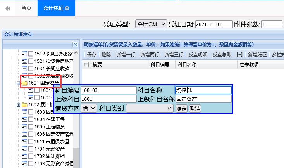Expand the 1602 tree node
Screen dimensions: 284x168
pos(19,105)
